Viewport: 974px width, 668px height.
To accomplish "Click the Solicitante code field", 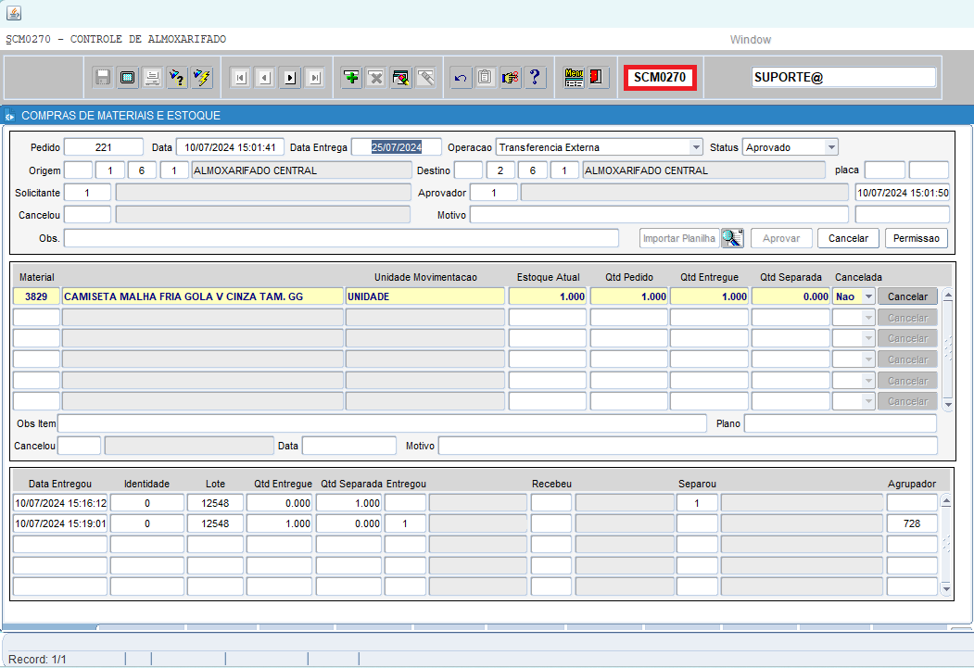I will pos(88,193).
